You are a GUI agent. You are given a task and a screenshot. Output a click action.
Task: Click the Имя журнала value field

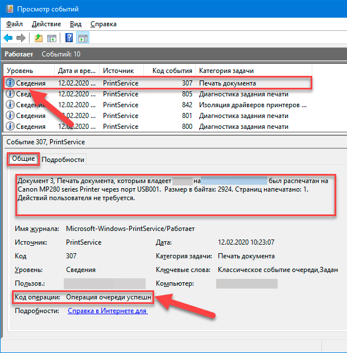coord(130,229)
